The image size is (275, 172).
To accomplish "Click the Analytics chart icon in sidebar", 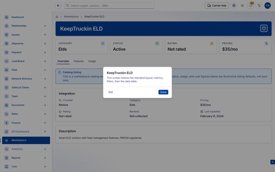I will 7,149.
